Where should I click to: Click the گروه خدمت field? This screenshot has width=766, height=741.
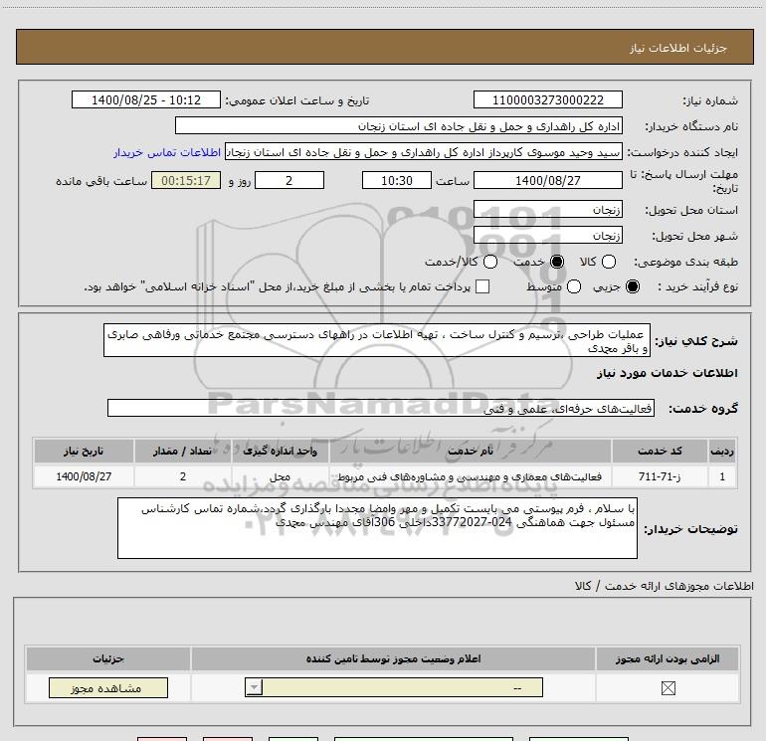(x=381, y=409)
